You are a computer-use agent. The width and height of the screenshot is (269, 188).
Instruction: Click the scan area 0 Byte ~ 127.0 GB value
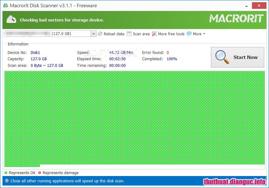coord(47,66)
